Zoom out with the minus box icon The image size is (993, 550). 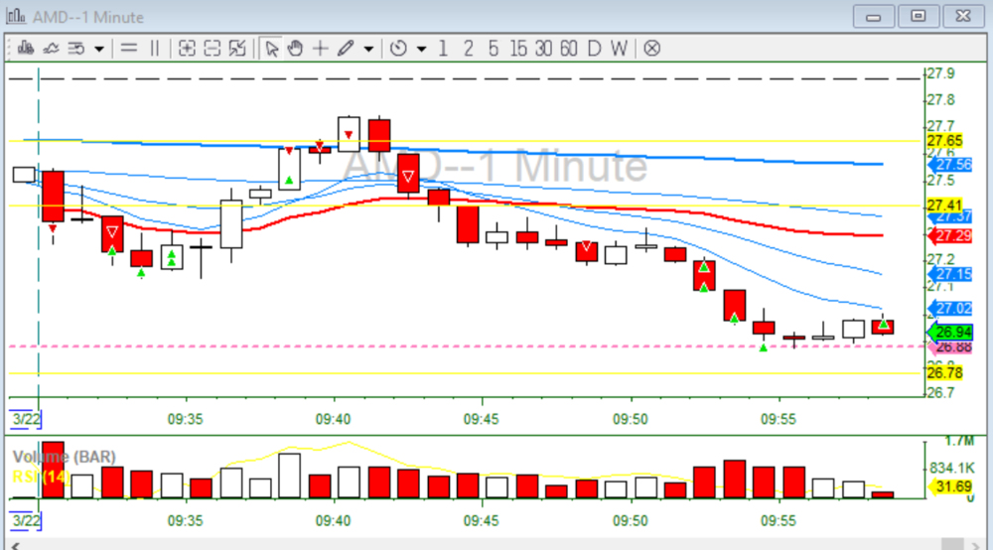coord(212,48)
